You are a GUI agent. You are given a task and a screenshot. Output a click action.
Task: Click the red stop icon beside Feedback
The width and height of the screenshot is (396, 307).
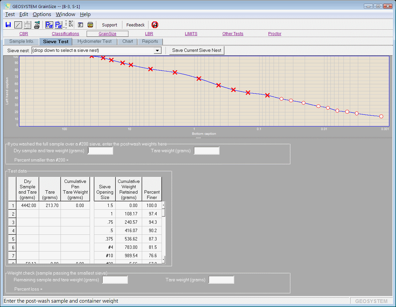pos(155,25)
